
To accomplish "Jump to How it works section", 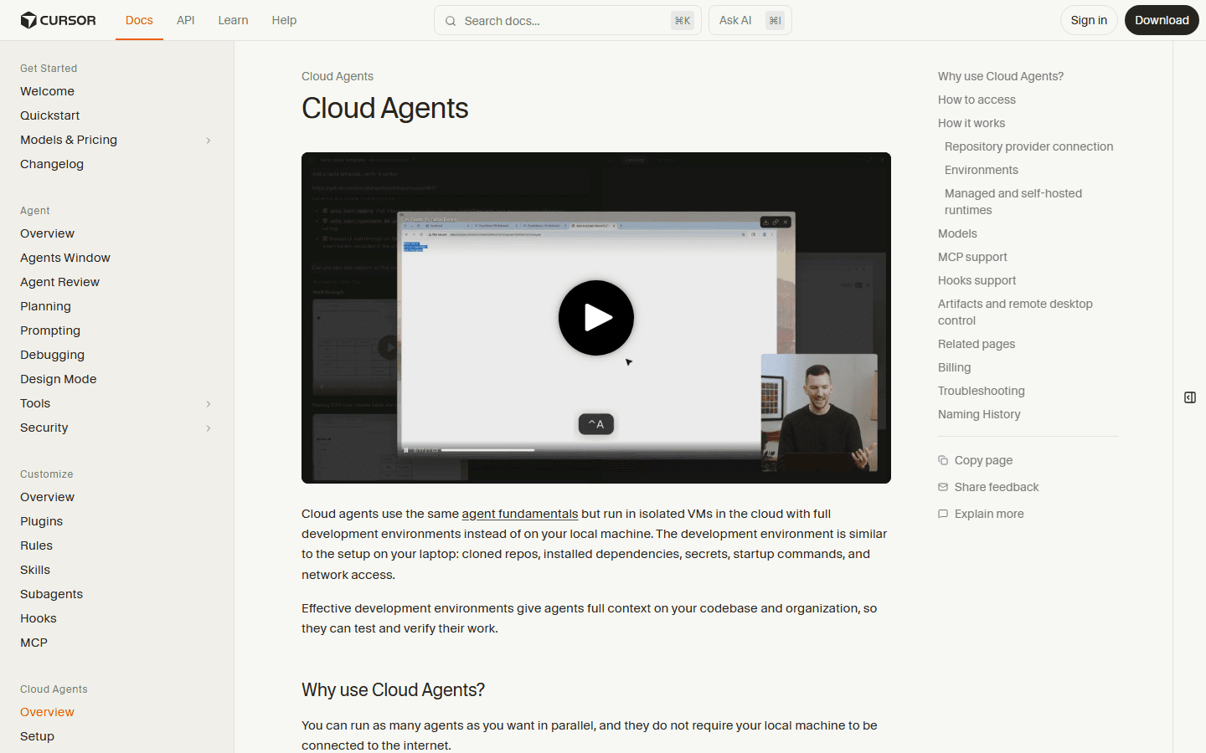I will 971,123.
